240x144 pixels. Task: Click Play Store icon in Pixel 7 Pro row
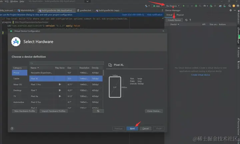click(x=60, y=84)
